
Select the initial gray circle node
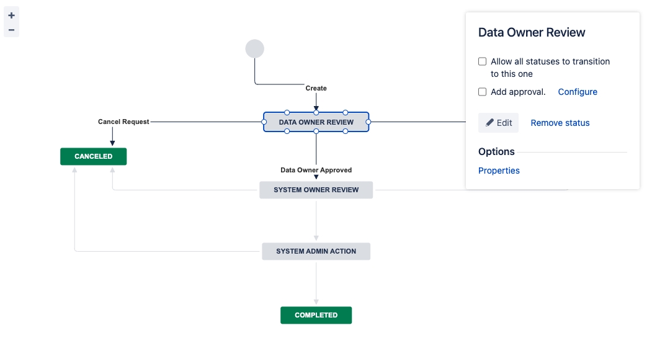254,48
